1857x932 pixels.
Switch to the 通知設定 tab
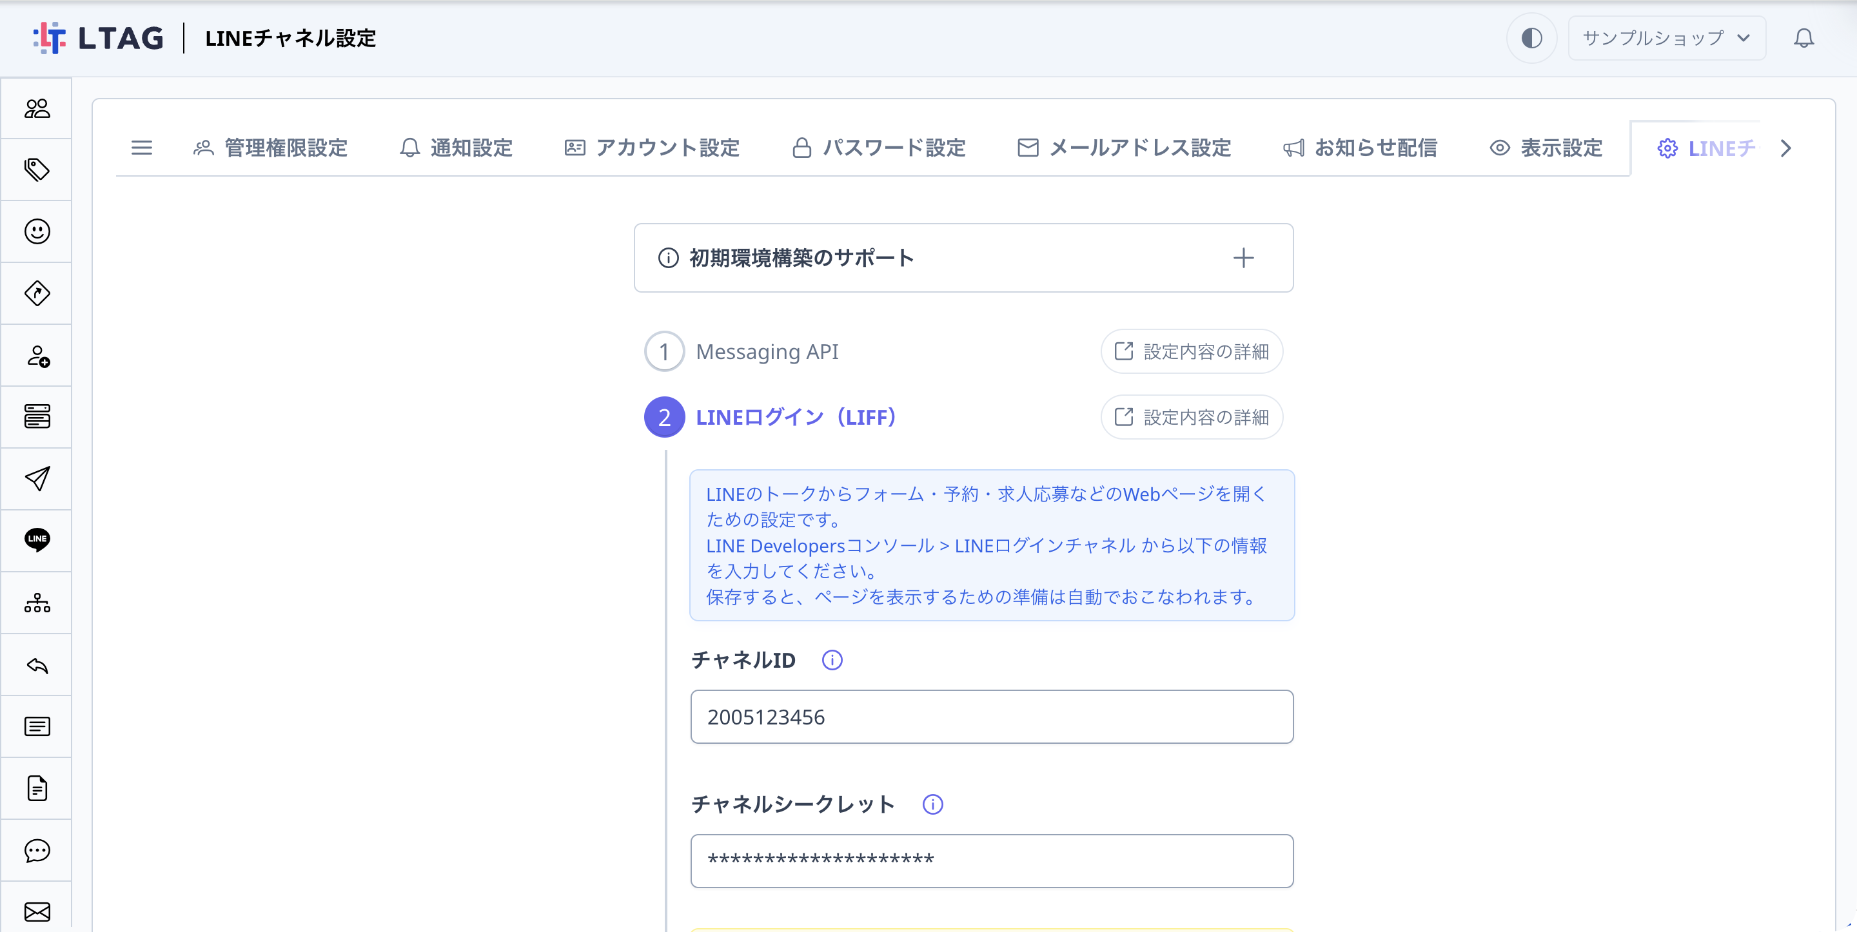457,148
